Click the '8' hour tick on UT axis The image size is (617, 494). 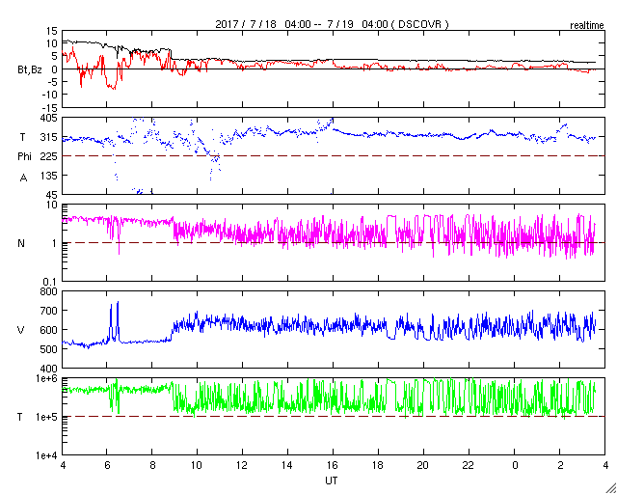tap(152, 465)
